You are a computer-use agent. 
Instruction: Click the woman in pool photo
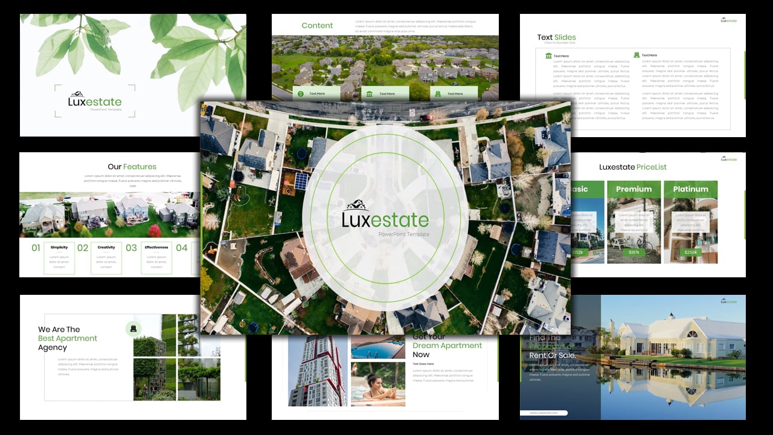378,384
